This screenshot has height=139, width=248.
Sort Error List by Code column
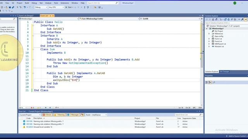tap(28, 118)
